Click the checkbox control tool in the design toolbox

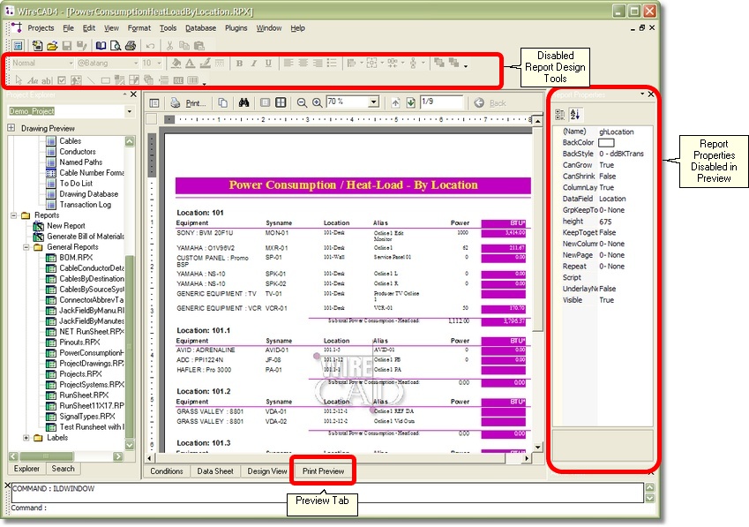[x=62, y=80]
